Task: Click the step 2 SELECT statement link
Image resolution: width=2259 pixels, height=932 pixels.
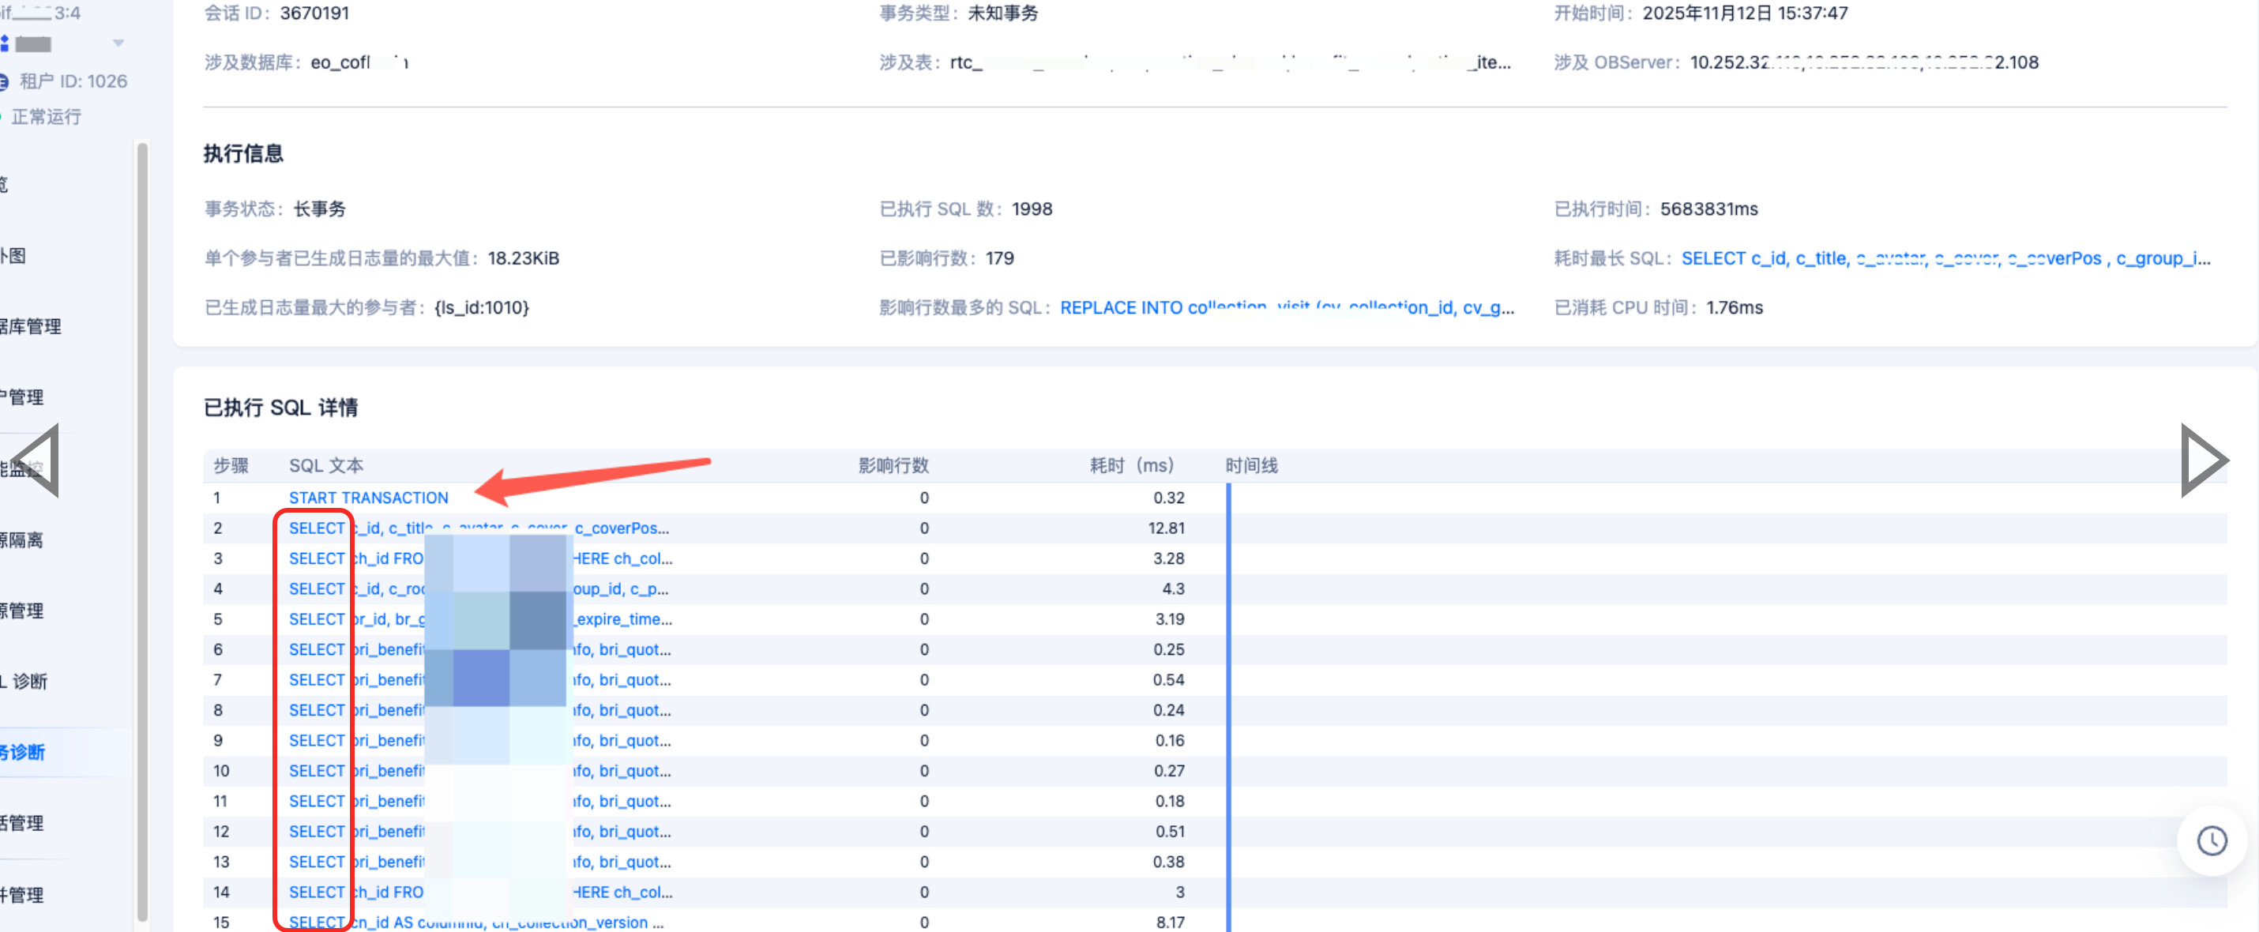Action: click(x=317, y=528)
